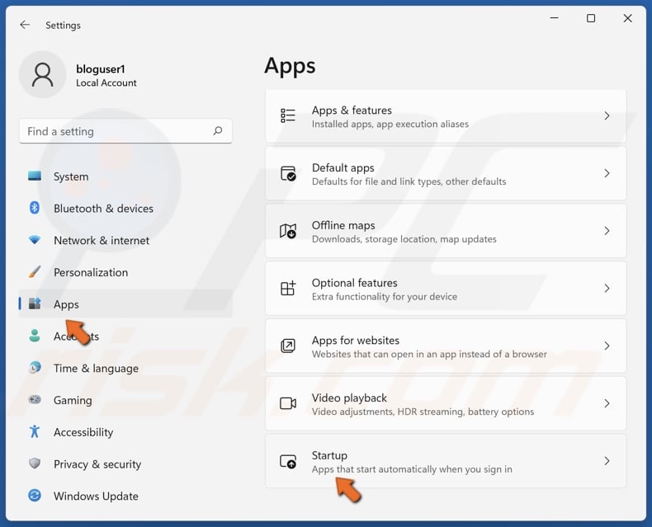The width and height of the screenshot is (652, 527).
Task: Click the Bluetooth icon in sidebar
Action: point(35,207)
